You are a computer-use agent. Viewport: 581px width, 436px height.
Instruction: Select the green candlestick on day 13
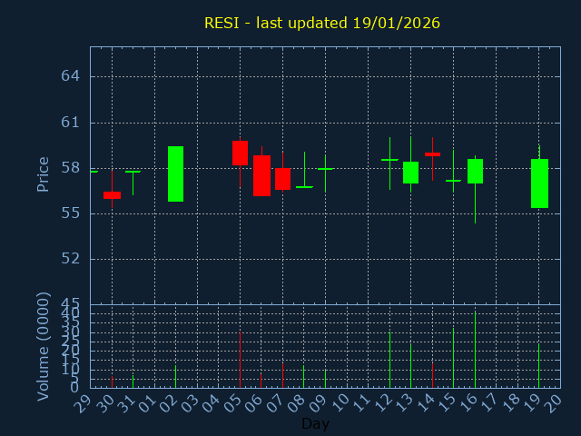410,173
